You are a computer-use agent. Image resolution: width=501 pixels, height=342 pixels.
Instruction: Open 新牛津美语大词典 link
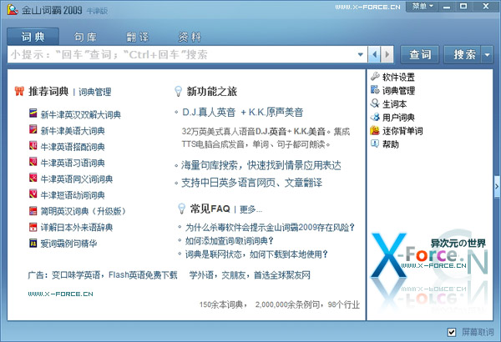[73, 131]
